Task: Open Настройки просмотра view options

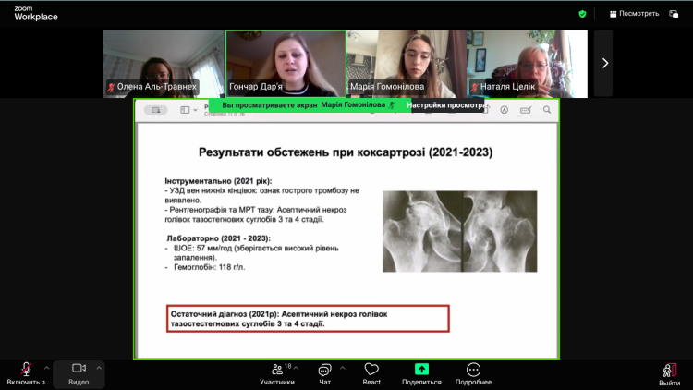Action: [x=447, y=105]
